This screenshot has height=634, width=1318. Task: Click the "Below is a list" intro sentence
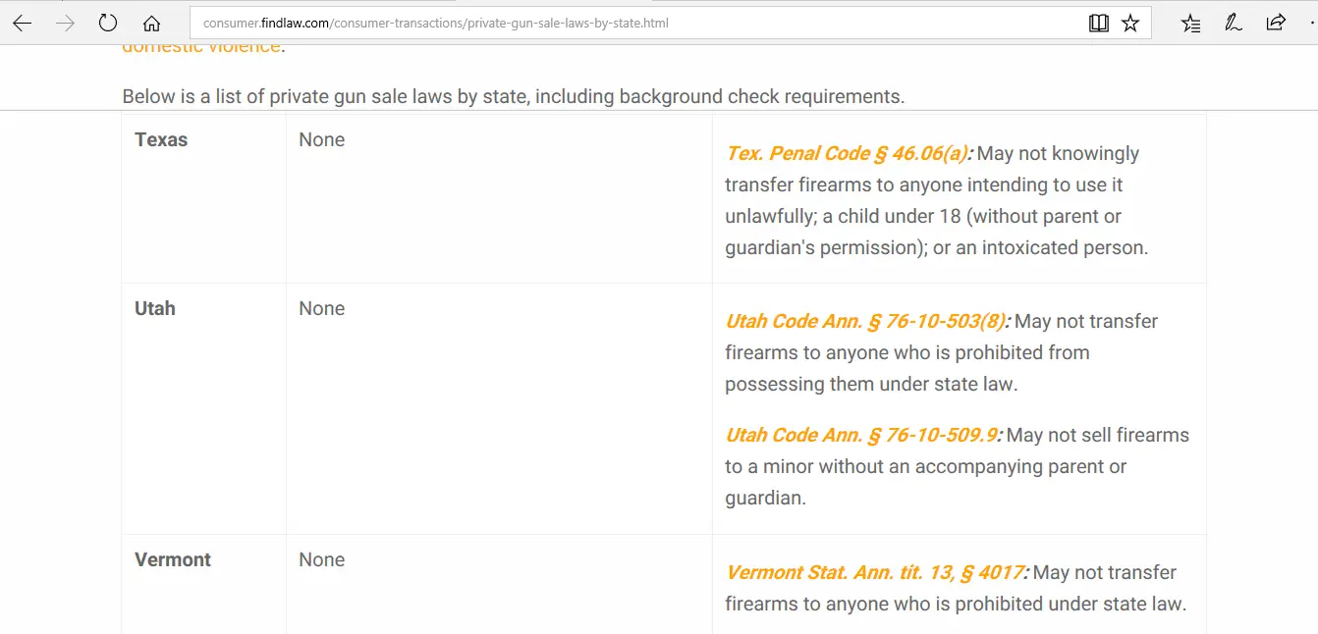point(513,96)
